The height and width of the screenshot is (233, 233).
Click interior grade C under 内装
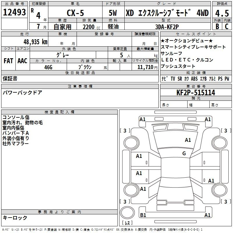click(x=227, y=26)
